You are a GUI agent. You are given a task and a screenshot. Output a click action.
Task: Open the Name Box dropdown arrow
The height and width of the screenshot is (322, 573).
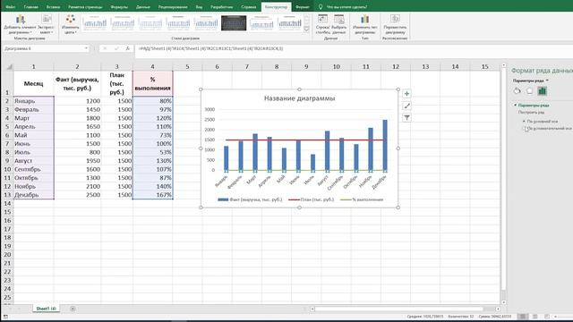[x=86, y=48]
